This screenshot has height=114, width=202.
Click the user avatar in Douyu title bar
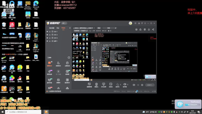click(130, 23)
